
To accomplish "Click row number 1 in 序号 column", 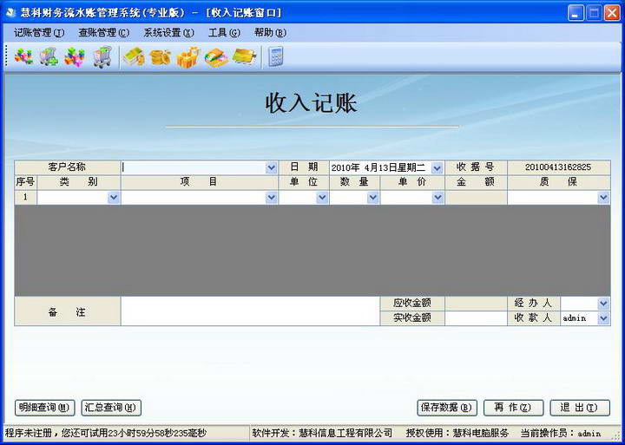I will [25, 197].
